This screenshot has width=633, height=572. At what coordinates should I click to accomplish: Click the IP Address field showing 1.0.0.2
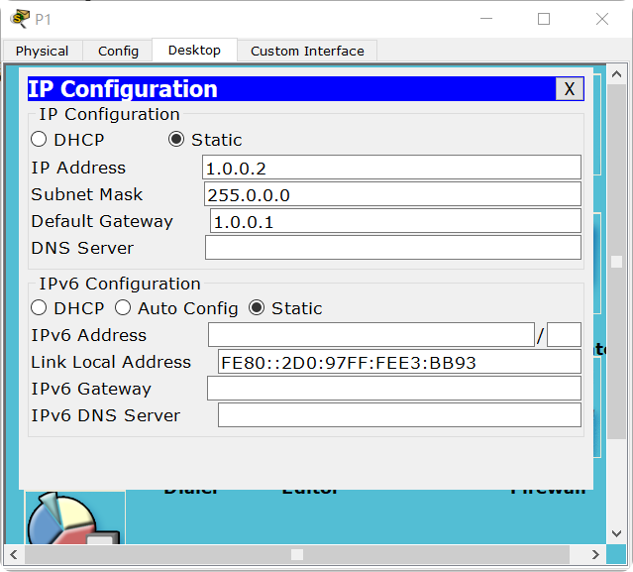coord(391,168)
